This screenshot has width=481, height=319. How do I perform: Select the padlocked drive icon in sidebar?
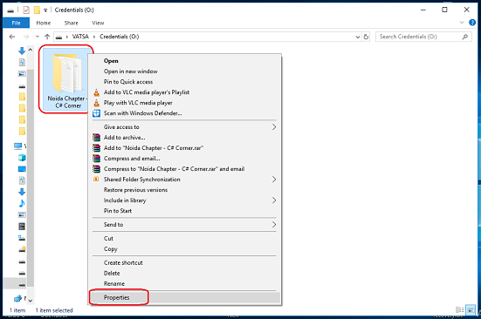(22, 249)
